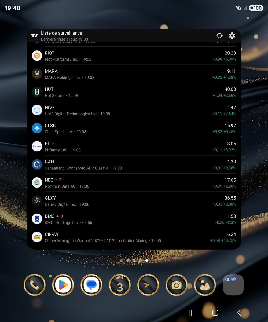Tap the battery indicator showing 100
Viewport: 268px width, 322px height.
pyautogui.click(x=256, y=8)
